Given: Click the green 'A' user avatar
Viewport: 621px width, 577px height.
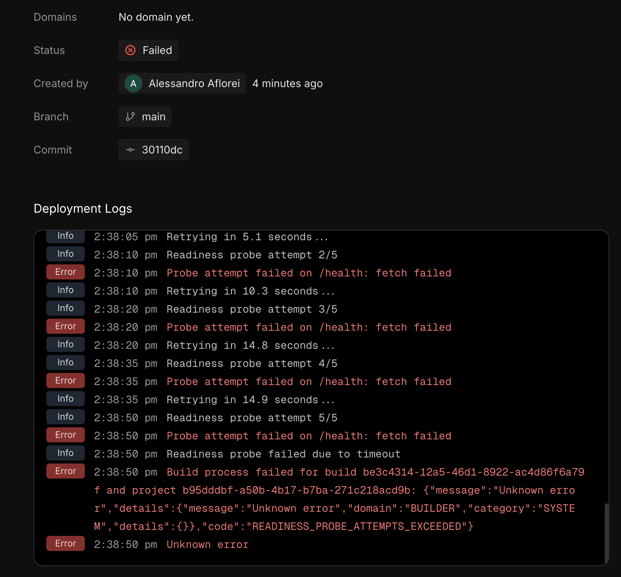Looking at the screenshot, I should click(133, 83).
